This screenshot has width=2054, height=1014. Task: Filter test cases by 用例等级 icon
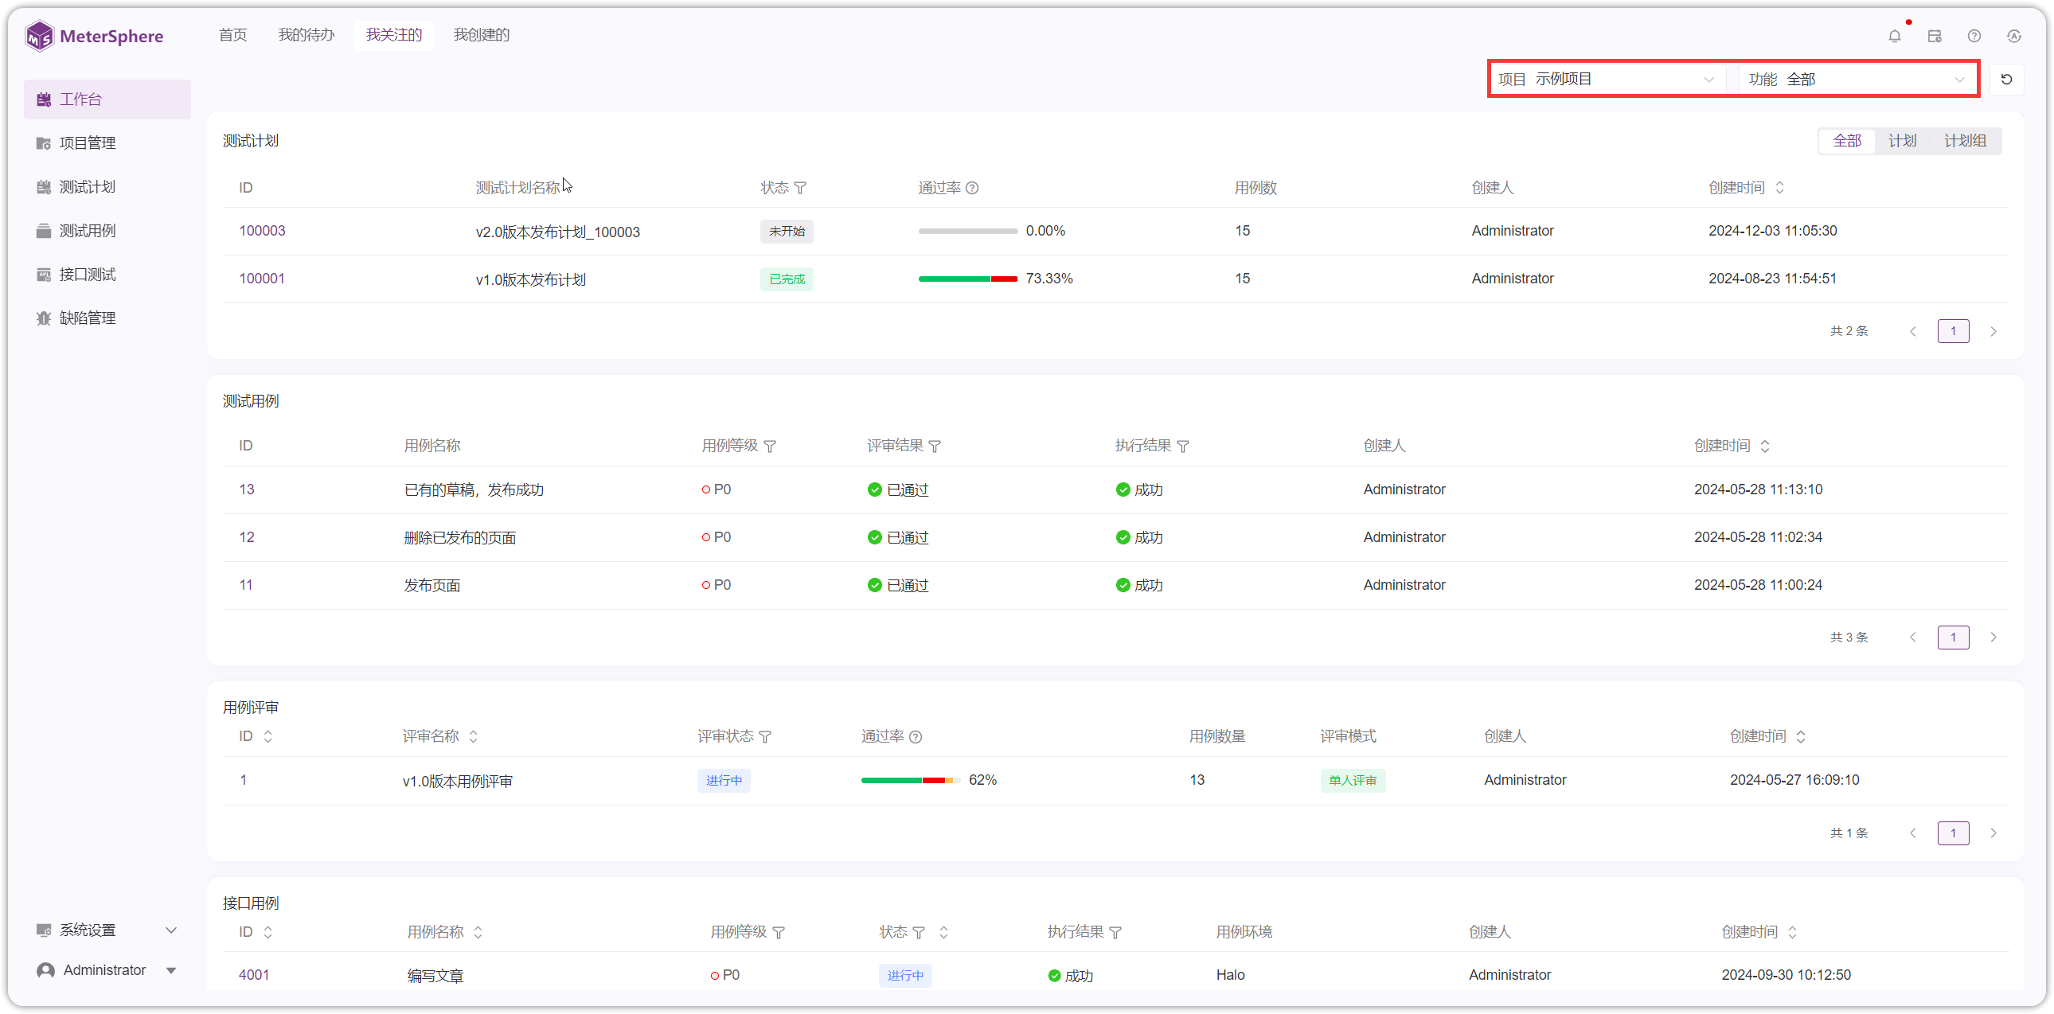click(771, 447)
